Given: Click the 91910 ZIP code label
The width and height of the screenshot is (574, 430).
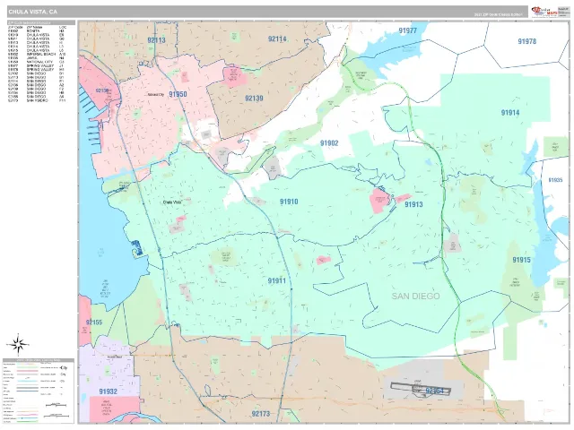Looking at the screenshot, I should tap(289, 202).
